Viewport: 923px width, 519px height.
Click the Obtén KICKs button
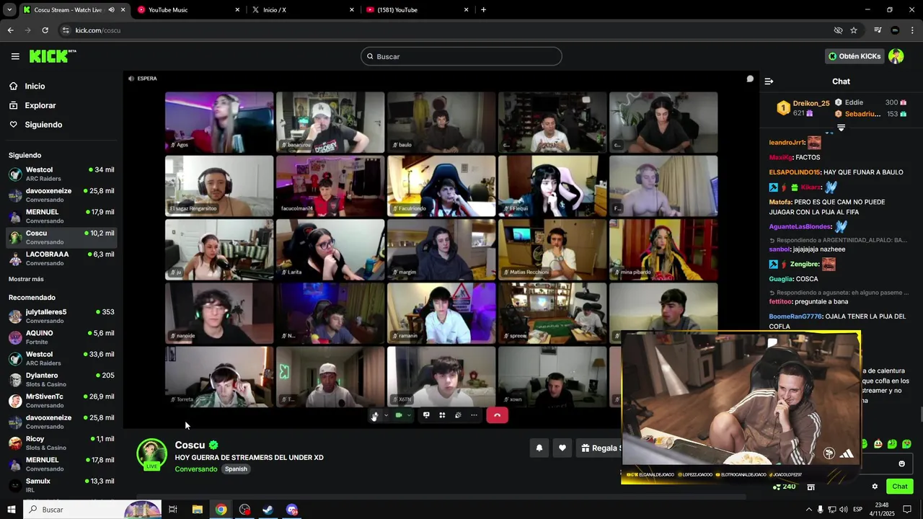coord(854,56)
